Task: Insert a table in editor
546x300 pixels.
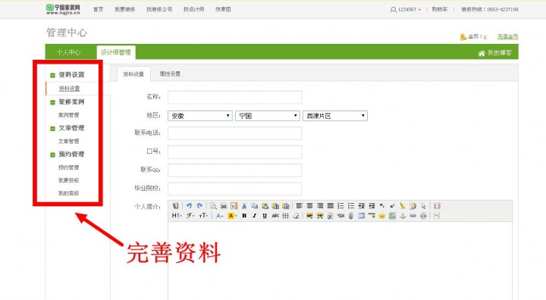Action: pyautogui.click(x=362, y=216)
